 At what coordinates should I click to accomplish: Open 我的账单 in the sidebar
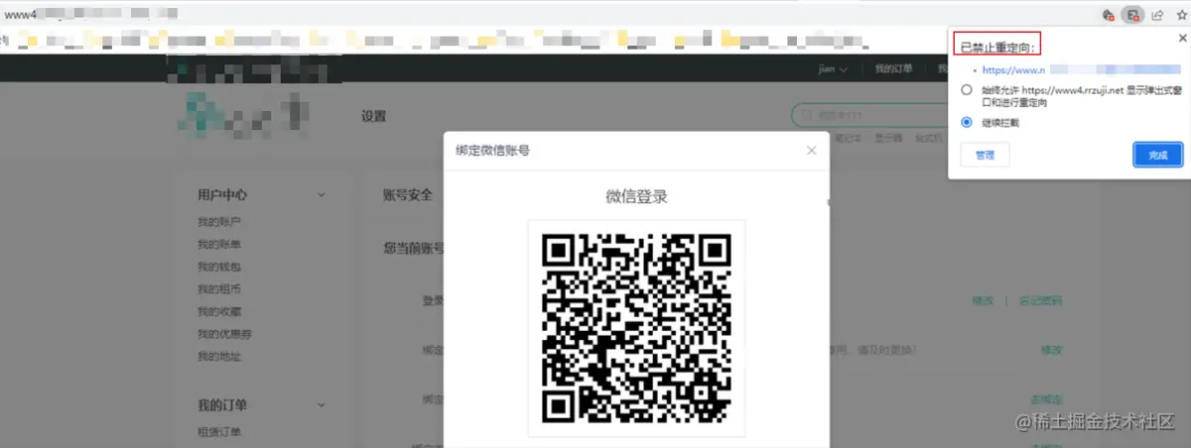(x=219, y=244)
